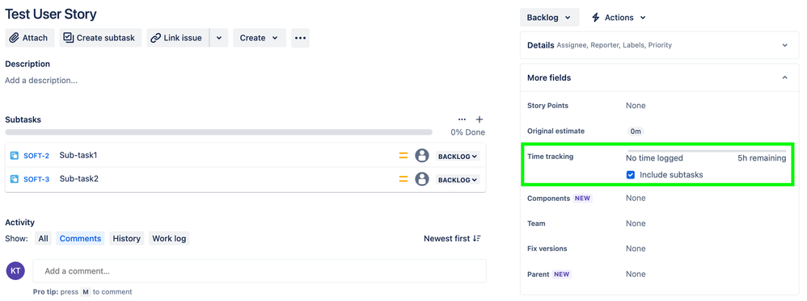Show All activity
The width and height of the screenshot is (807, 301).
coord(43,238)
